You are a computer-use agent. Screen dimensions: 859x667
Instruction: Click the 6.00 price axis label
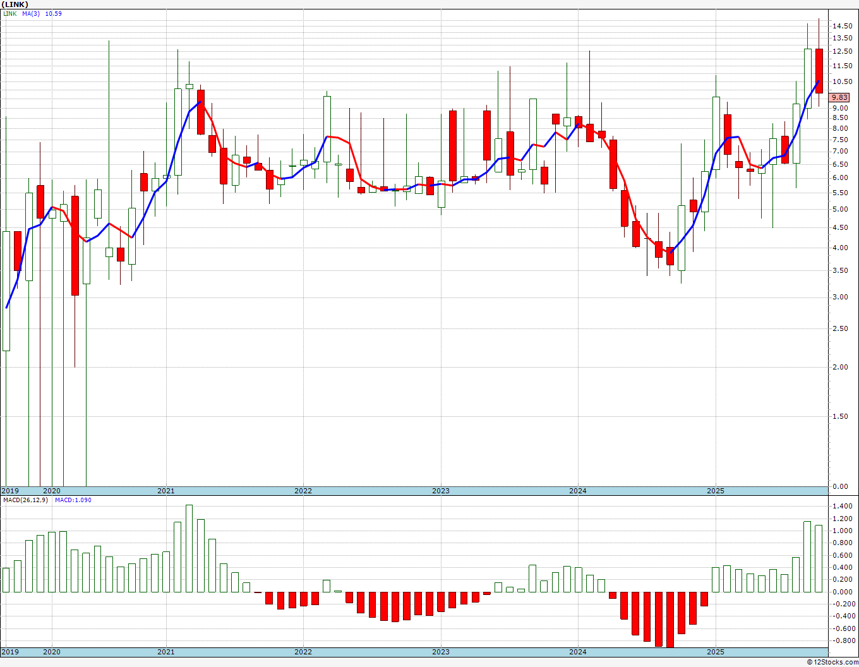tap(840, 177)
